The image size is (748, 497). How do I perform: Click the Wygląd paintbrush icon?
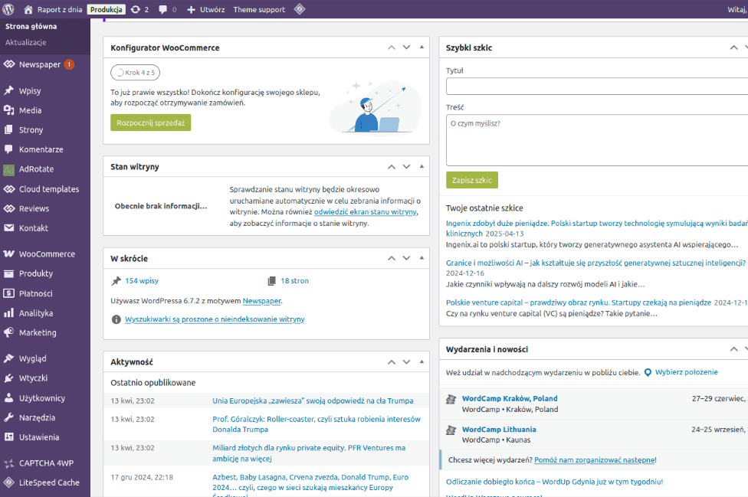click(9, 358)
